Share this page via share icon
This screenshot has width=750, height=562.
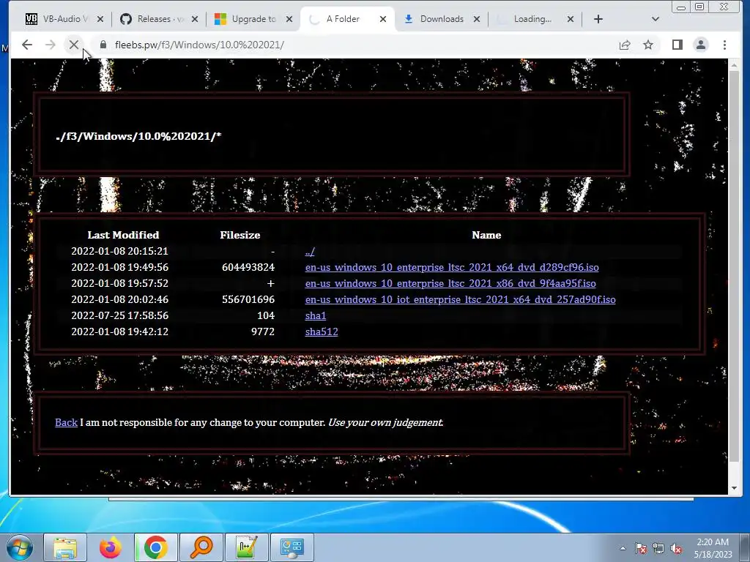pyautogui.click(x=625, y=45)
